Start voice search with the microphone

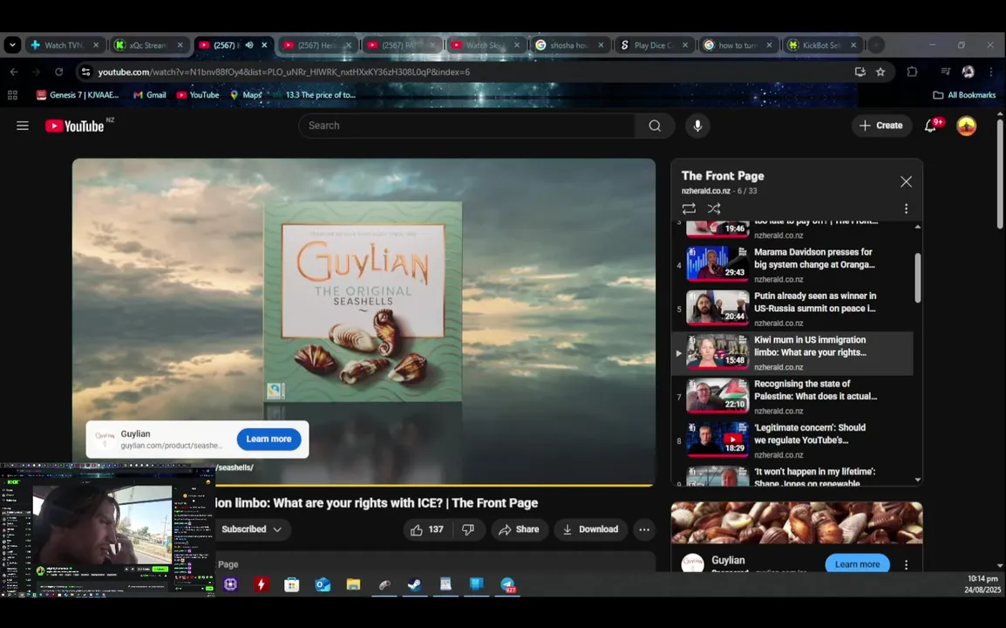click(x=697, y=126)
